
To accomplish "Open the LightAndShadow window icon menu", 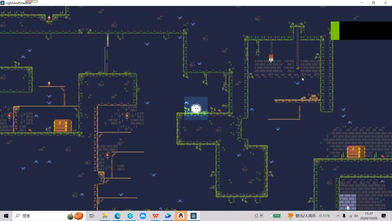I will pos(3,3).
